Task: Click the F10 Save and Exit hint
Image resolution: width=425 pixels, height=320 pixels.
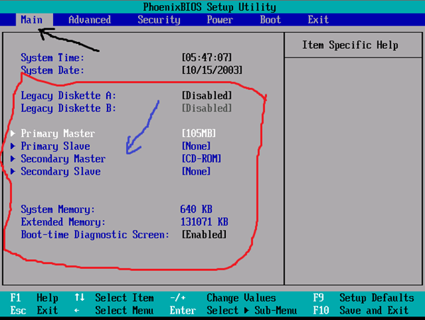Action: tap(361, 311)
